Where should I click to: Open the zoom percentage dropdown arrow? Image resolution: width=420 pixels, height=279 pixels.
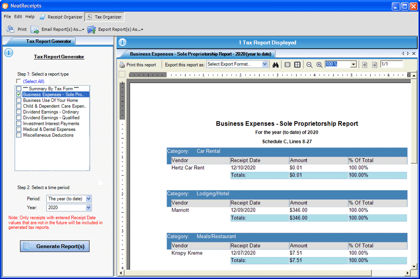pos(353,64)
